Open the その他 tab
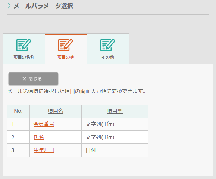This screenshot has width=216, height=179. click(108, 49)
